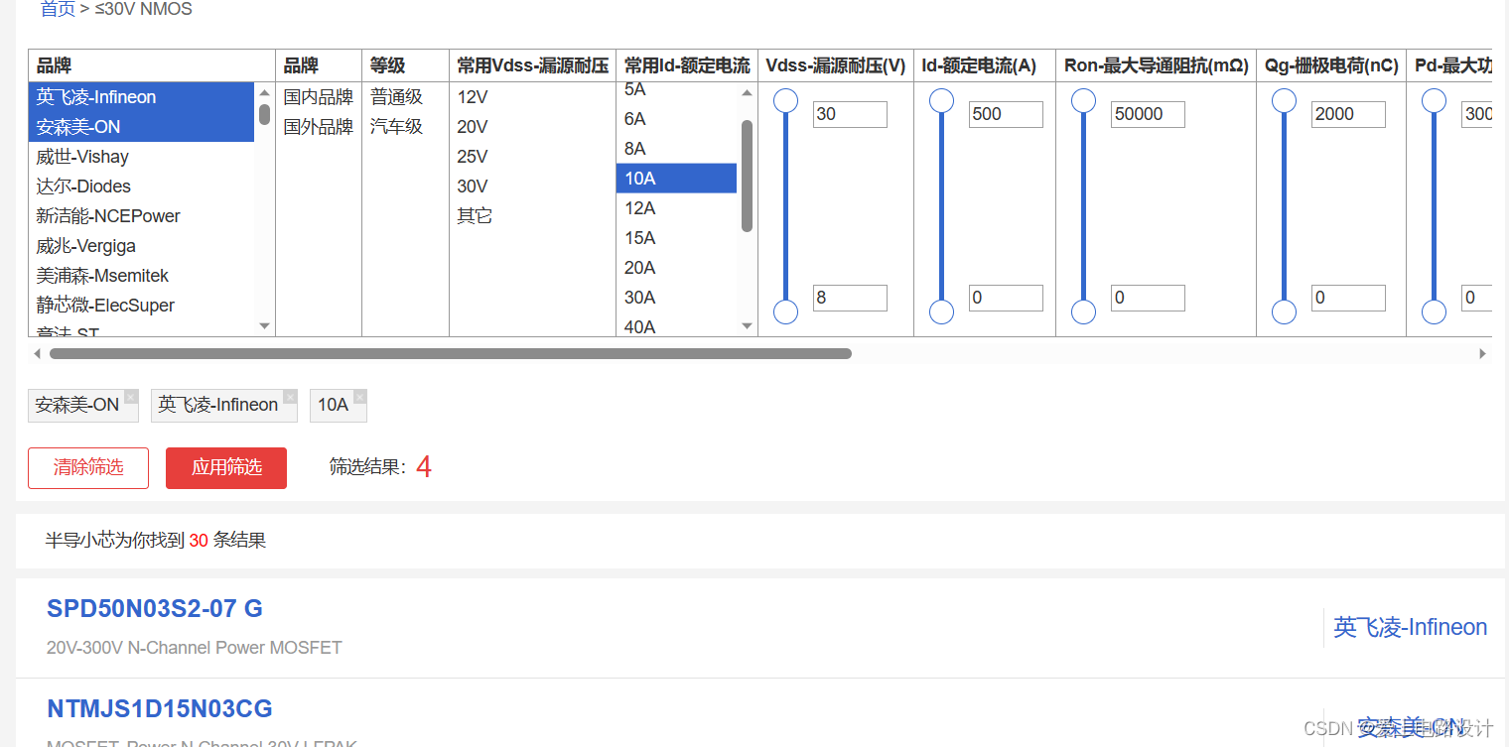Screen dimensions: 1509x747
Task: Click the Qg slider upper handle
Action: coord(1285,100)
